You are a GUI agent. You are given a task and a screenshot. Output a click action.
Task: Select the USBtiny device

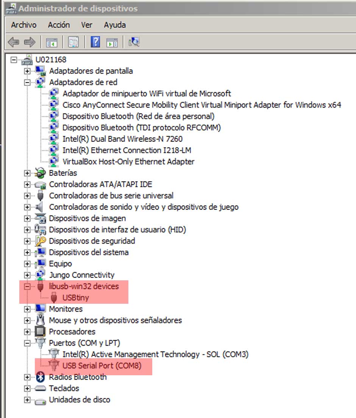point(75,297)
